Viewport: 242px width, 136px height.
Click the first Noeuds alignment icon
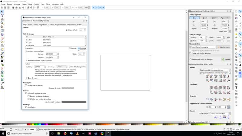tap(216, 117)
